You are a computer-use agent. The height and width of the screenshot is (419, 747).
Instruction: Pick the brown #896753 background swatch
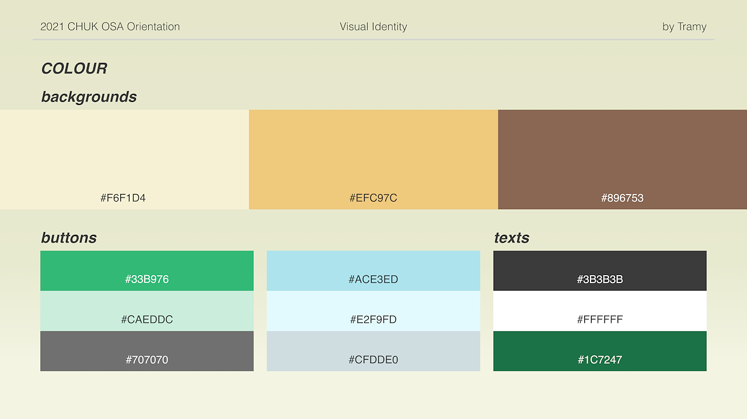tap(622, 159)
